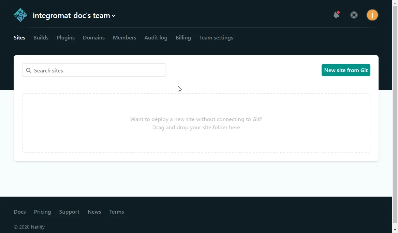Expand the integromat-doc's team switcher

coord(74,15)
